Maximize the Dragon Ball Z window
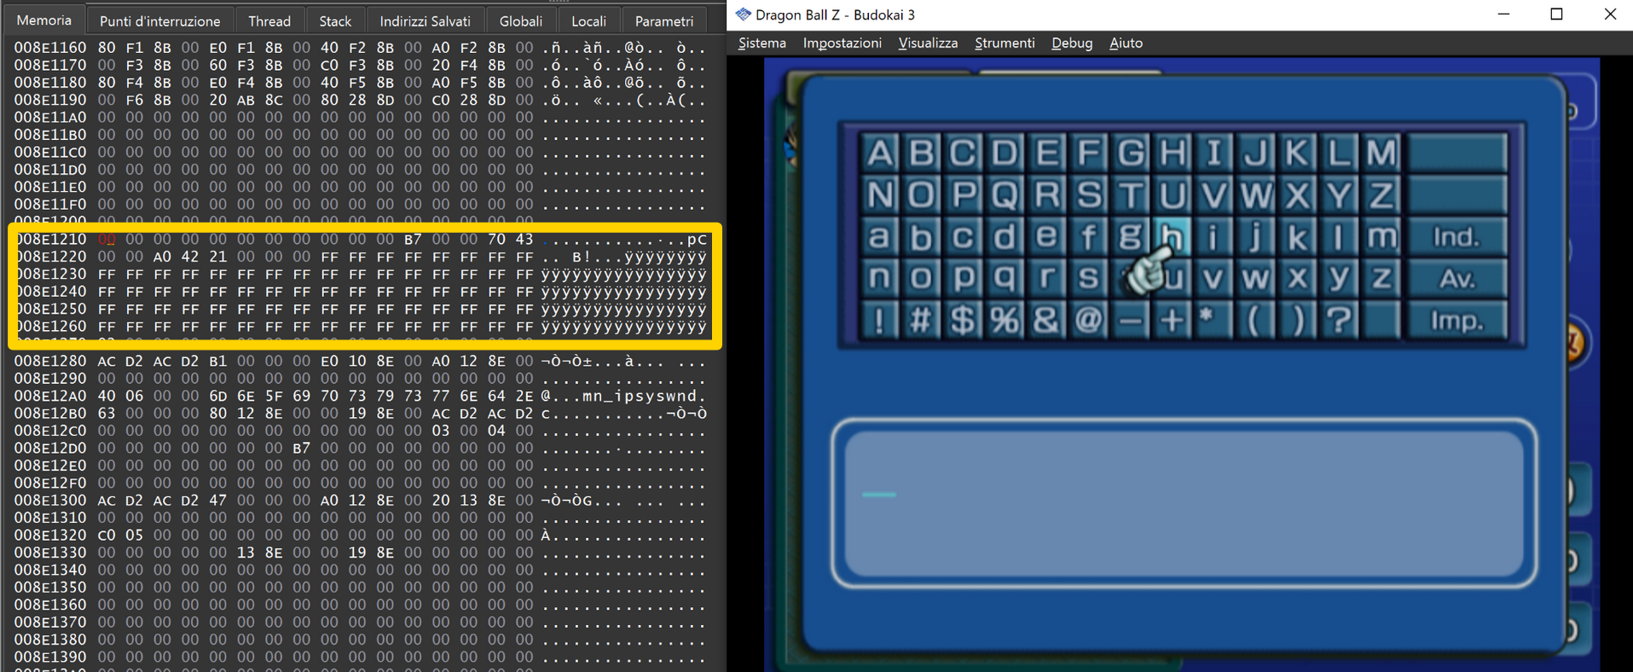Image resolution: width=1633 pixels, height=672 pixels. click(x=1556, y=14)
